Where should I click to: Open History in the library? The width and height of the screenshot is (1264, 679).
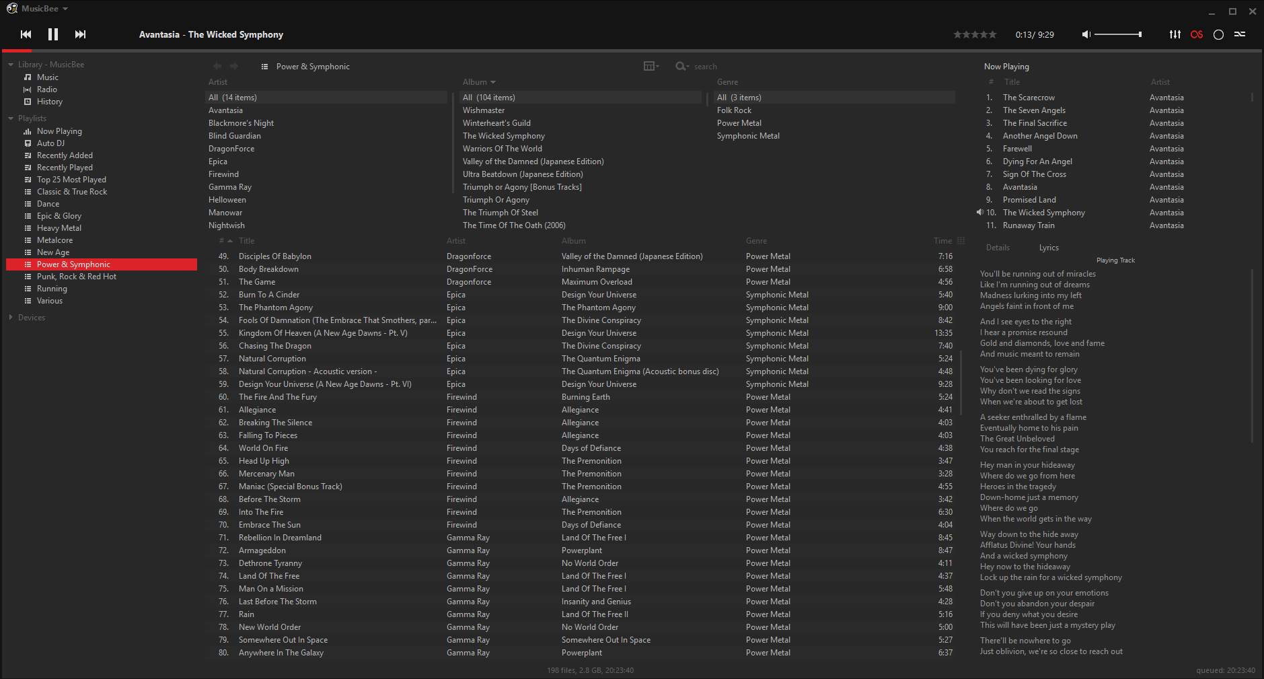pyautogui.click(x=49, y=102)
